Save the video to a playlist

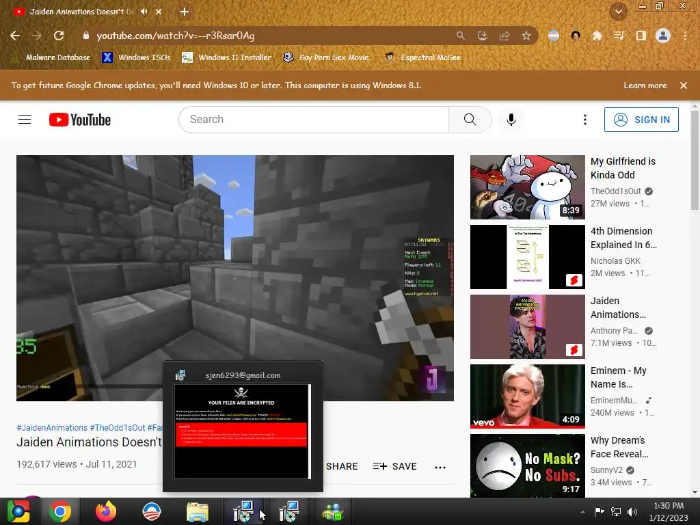pos(394,466)
